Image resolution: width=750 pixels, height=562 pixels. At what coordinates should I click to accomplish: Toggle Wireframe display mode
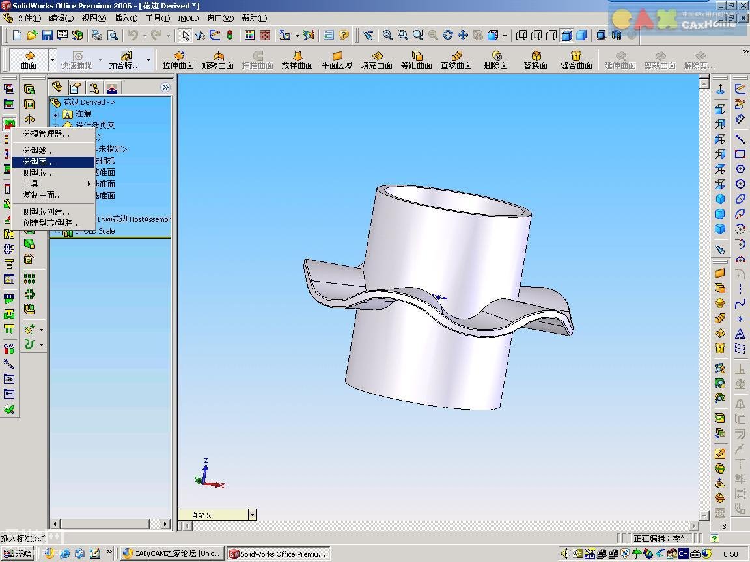point(520,35)
